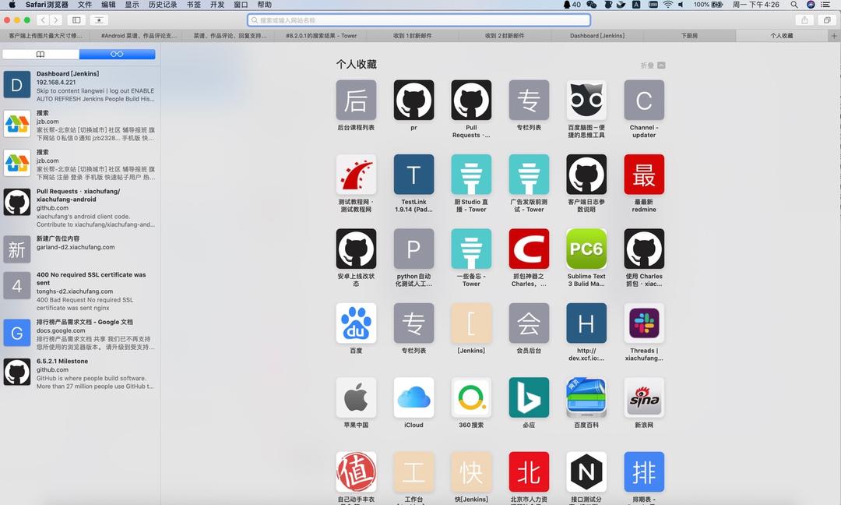Open 测试教程网 favorite icon

(x=356, y=175)
